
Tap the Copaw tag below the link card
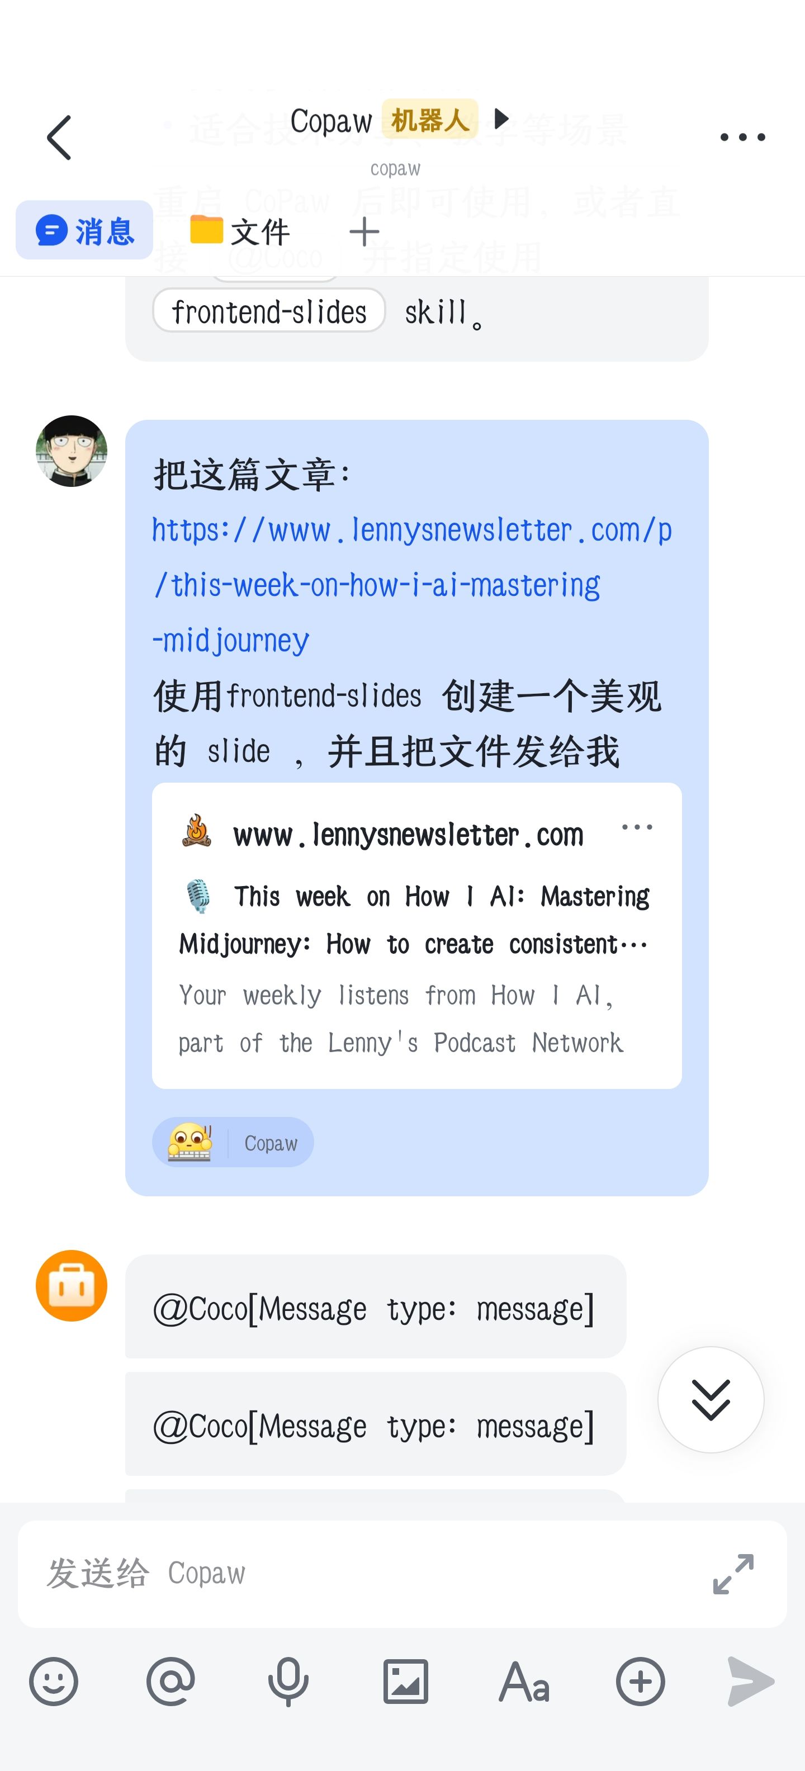(233, 1142)
